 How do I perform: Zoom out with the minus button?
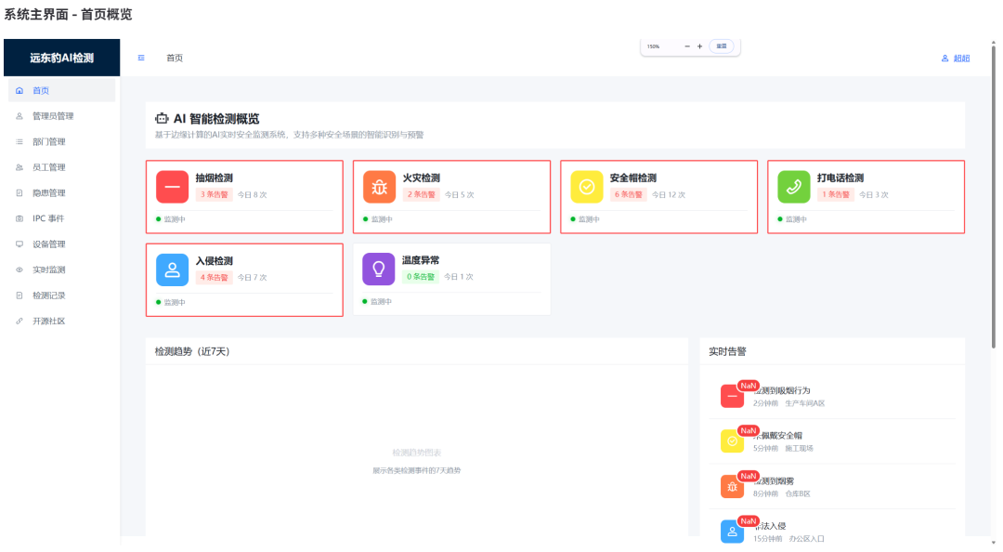tap(687, 46)
